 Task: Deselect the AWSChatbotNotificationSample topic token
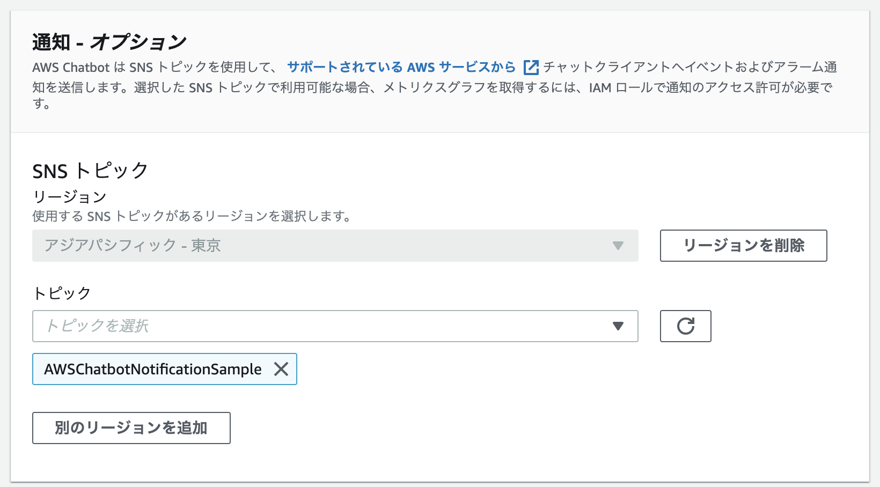point(281,369)
